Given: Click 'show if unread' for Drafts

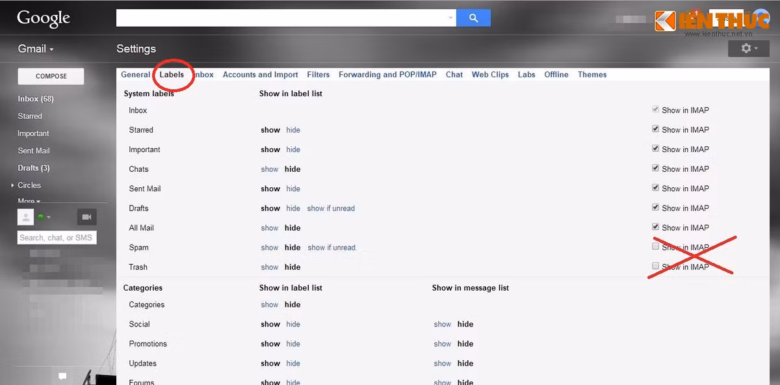Looking at the screenshot, I should pos(331,209).
